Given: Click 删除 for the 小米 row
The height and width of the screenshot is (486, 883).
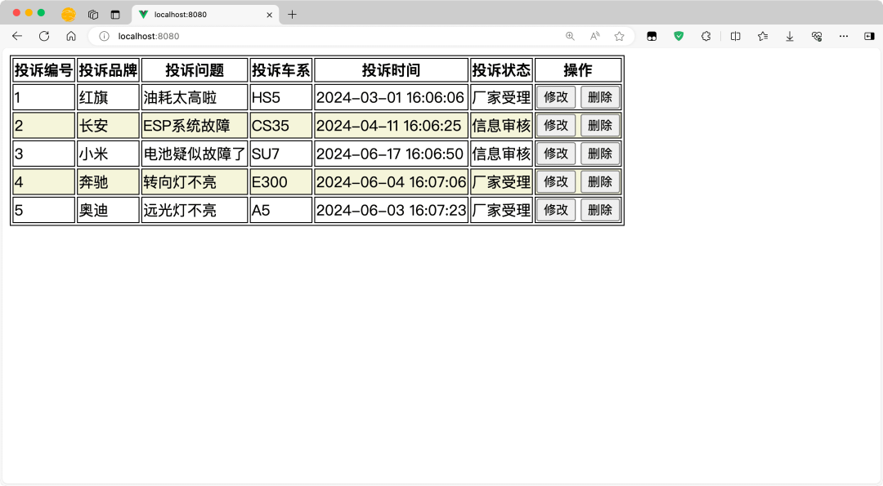Looking at the screenshot, I should click(x=600, y=154).
